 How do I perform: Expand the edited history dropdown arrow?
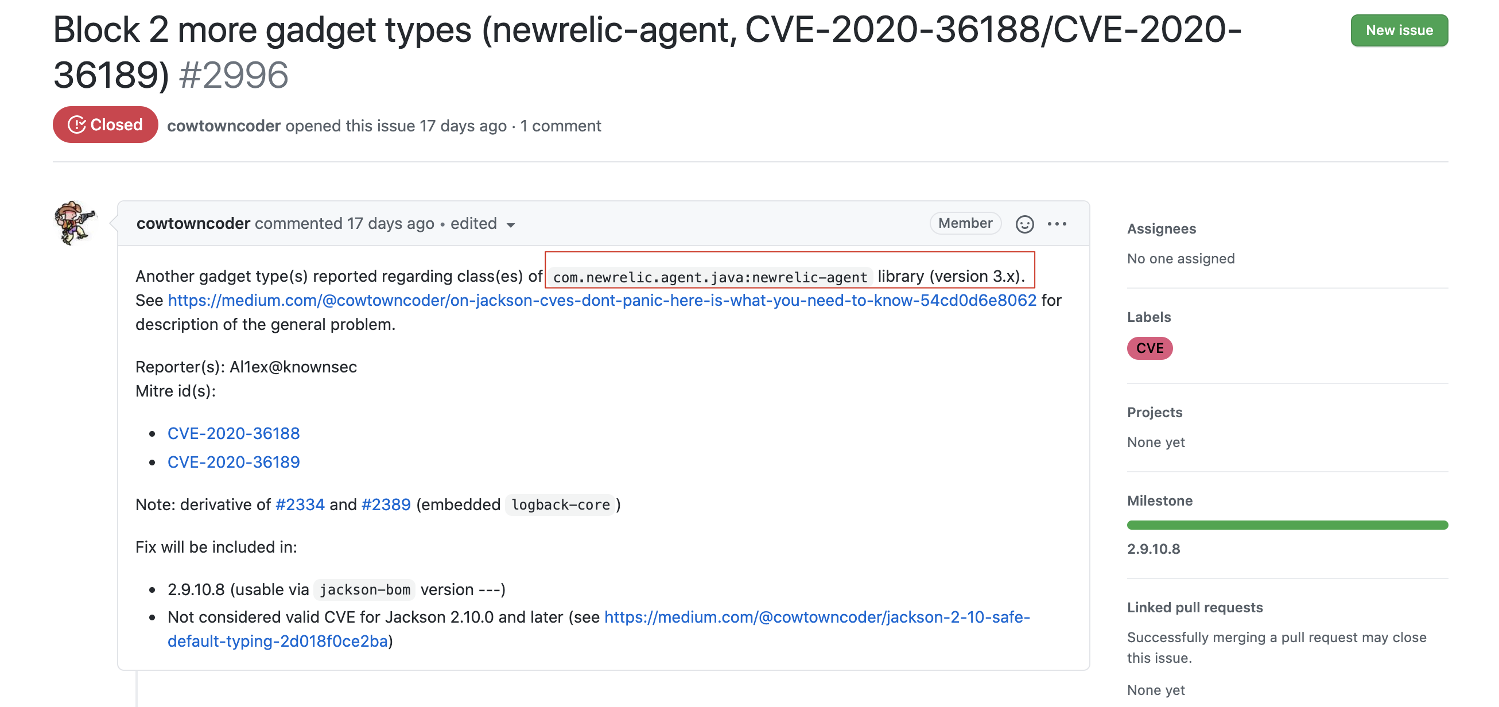point(511,225)
